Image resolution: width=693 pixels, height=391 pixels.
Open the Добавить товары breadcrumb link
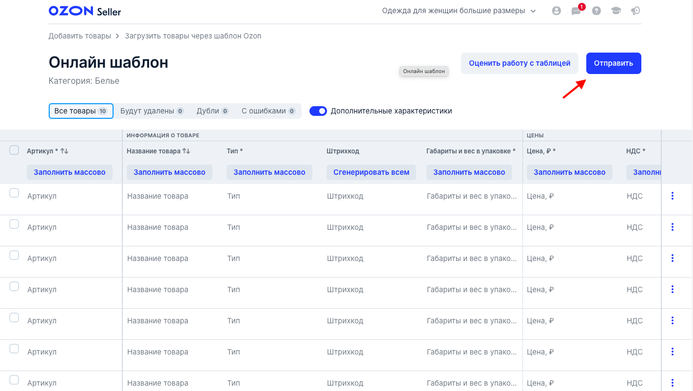tap(80, 36)
